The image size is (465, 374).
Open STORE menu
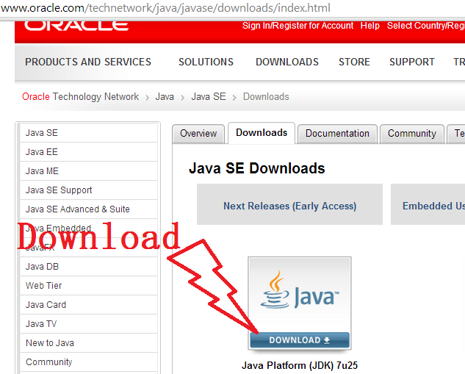(354, 62)
